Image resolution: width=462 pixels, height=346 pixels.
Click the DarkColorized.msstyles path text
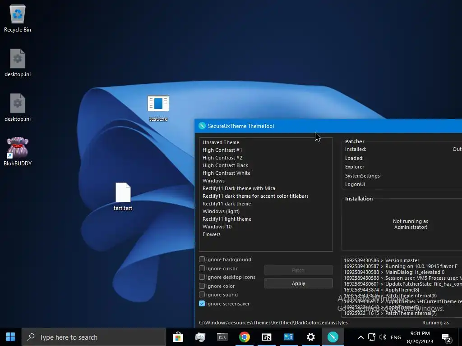(273, 323)
